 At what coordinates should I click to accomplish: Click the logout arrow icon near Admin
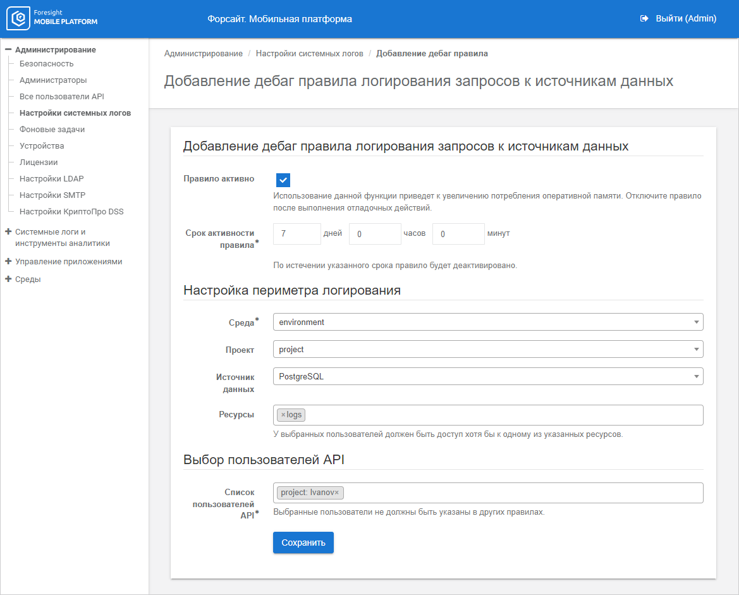coord(644,19)
